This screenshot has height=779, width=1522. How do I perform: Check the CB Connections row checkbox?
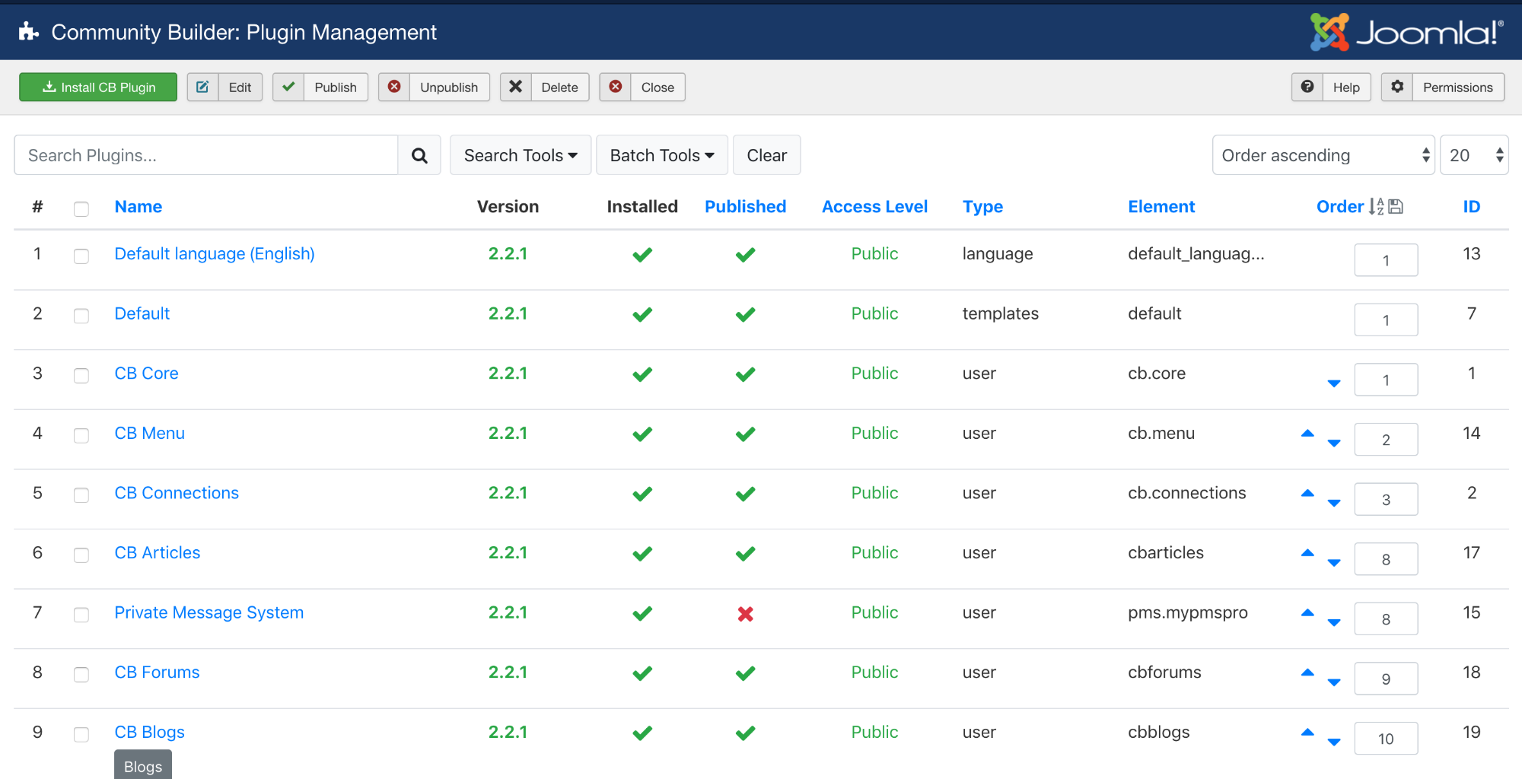click(x=81, y=494)
